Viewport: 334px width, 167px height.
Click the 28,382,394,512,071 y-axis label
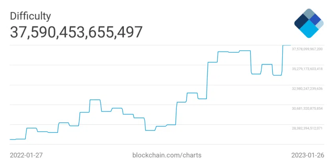307,128
